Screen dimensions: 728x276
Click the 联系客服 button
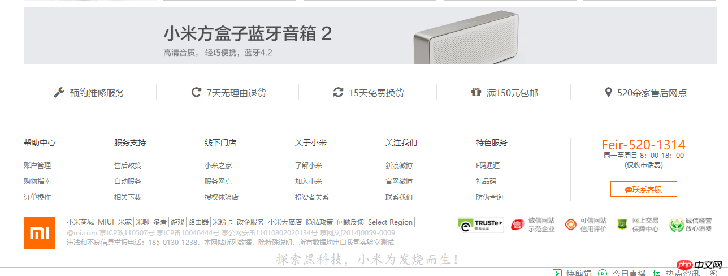click(x=643, y=189)
